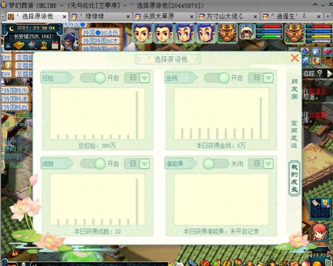Switch to the 空间足迹 side tab
333x266 pixels.
294,134
